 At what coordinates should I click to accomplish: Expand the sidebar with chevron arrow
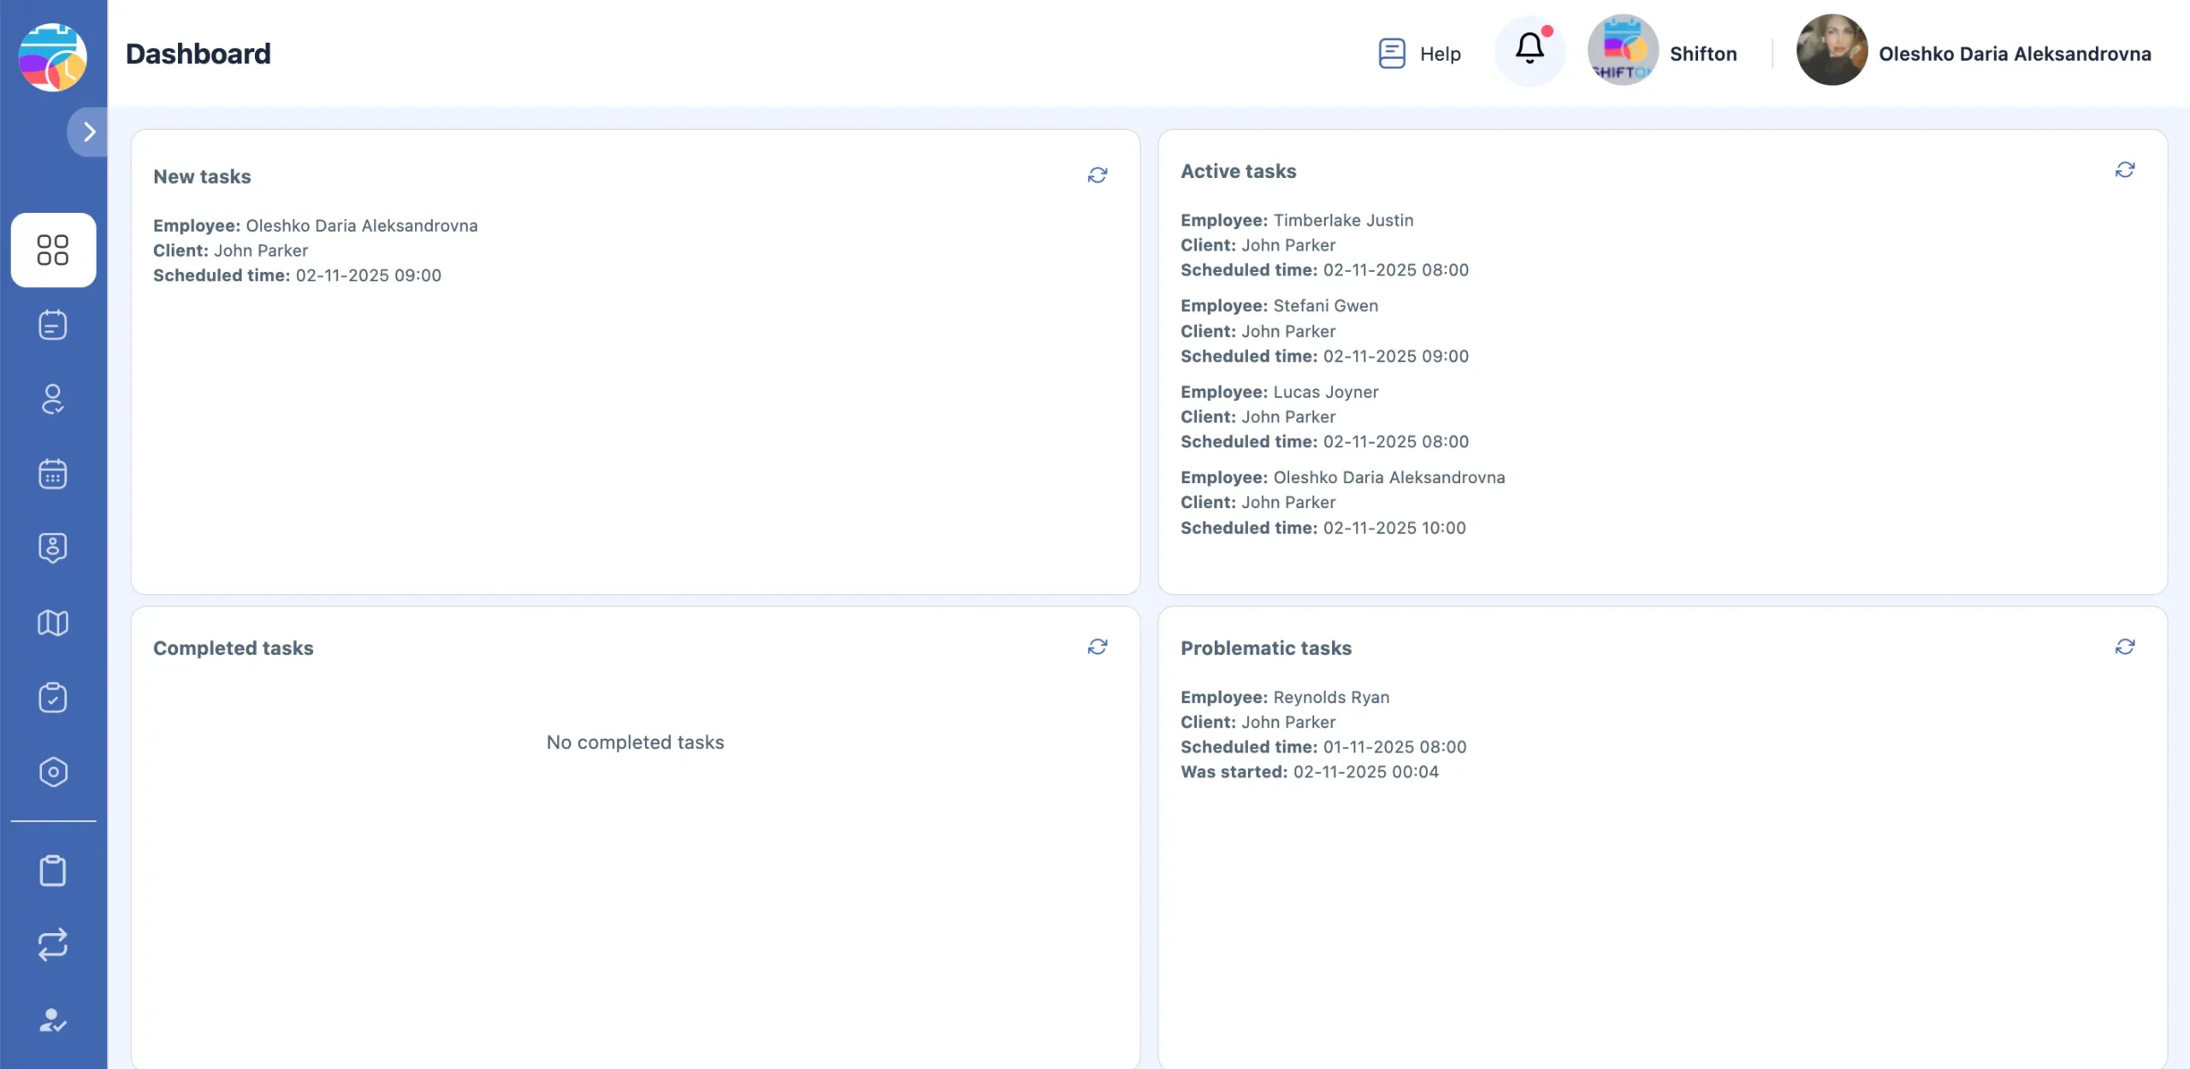tap(89, 132)
